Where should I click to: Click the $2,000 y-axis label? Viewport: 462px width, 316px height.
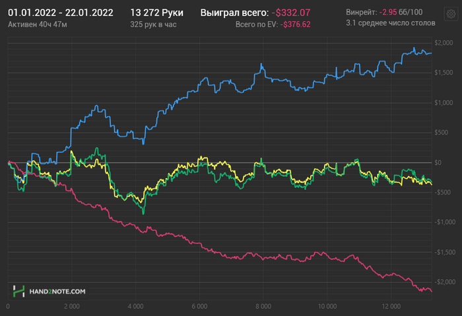click(x=444, y=43)
